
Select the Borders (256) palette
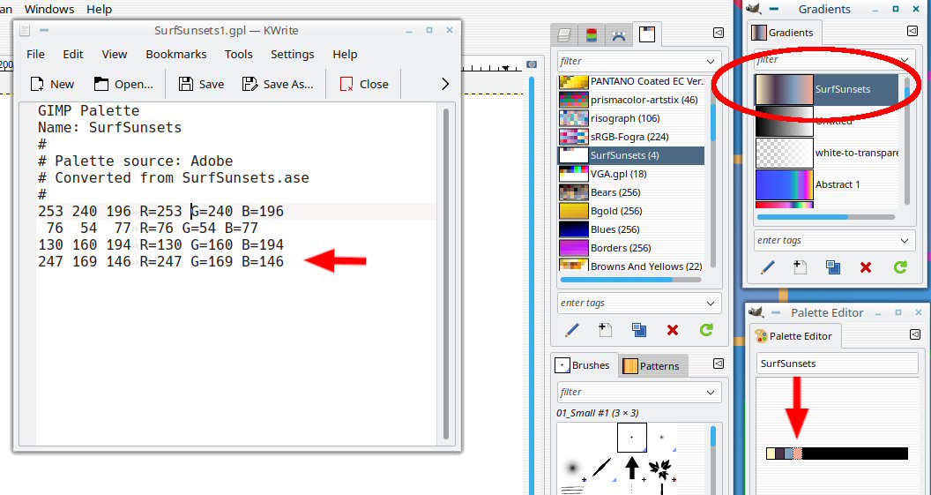coord(631,247)
